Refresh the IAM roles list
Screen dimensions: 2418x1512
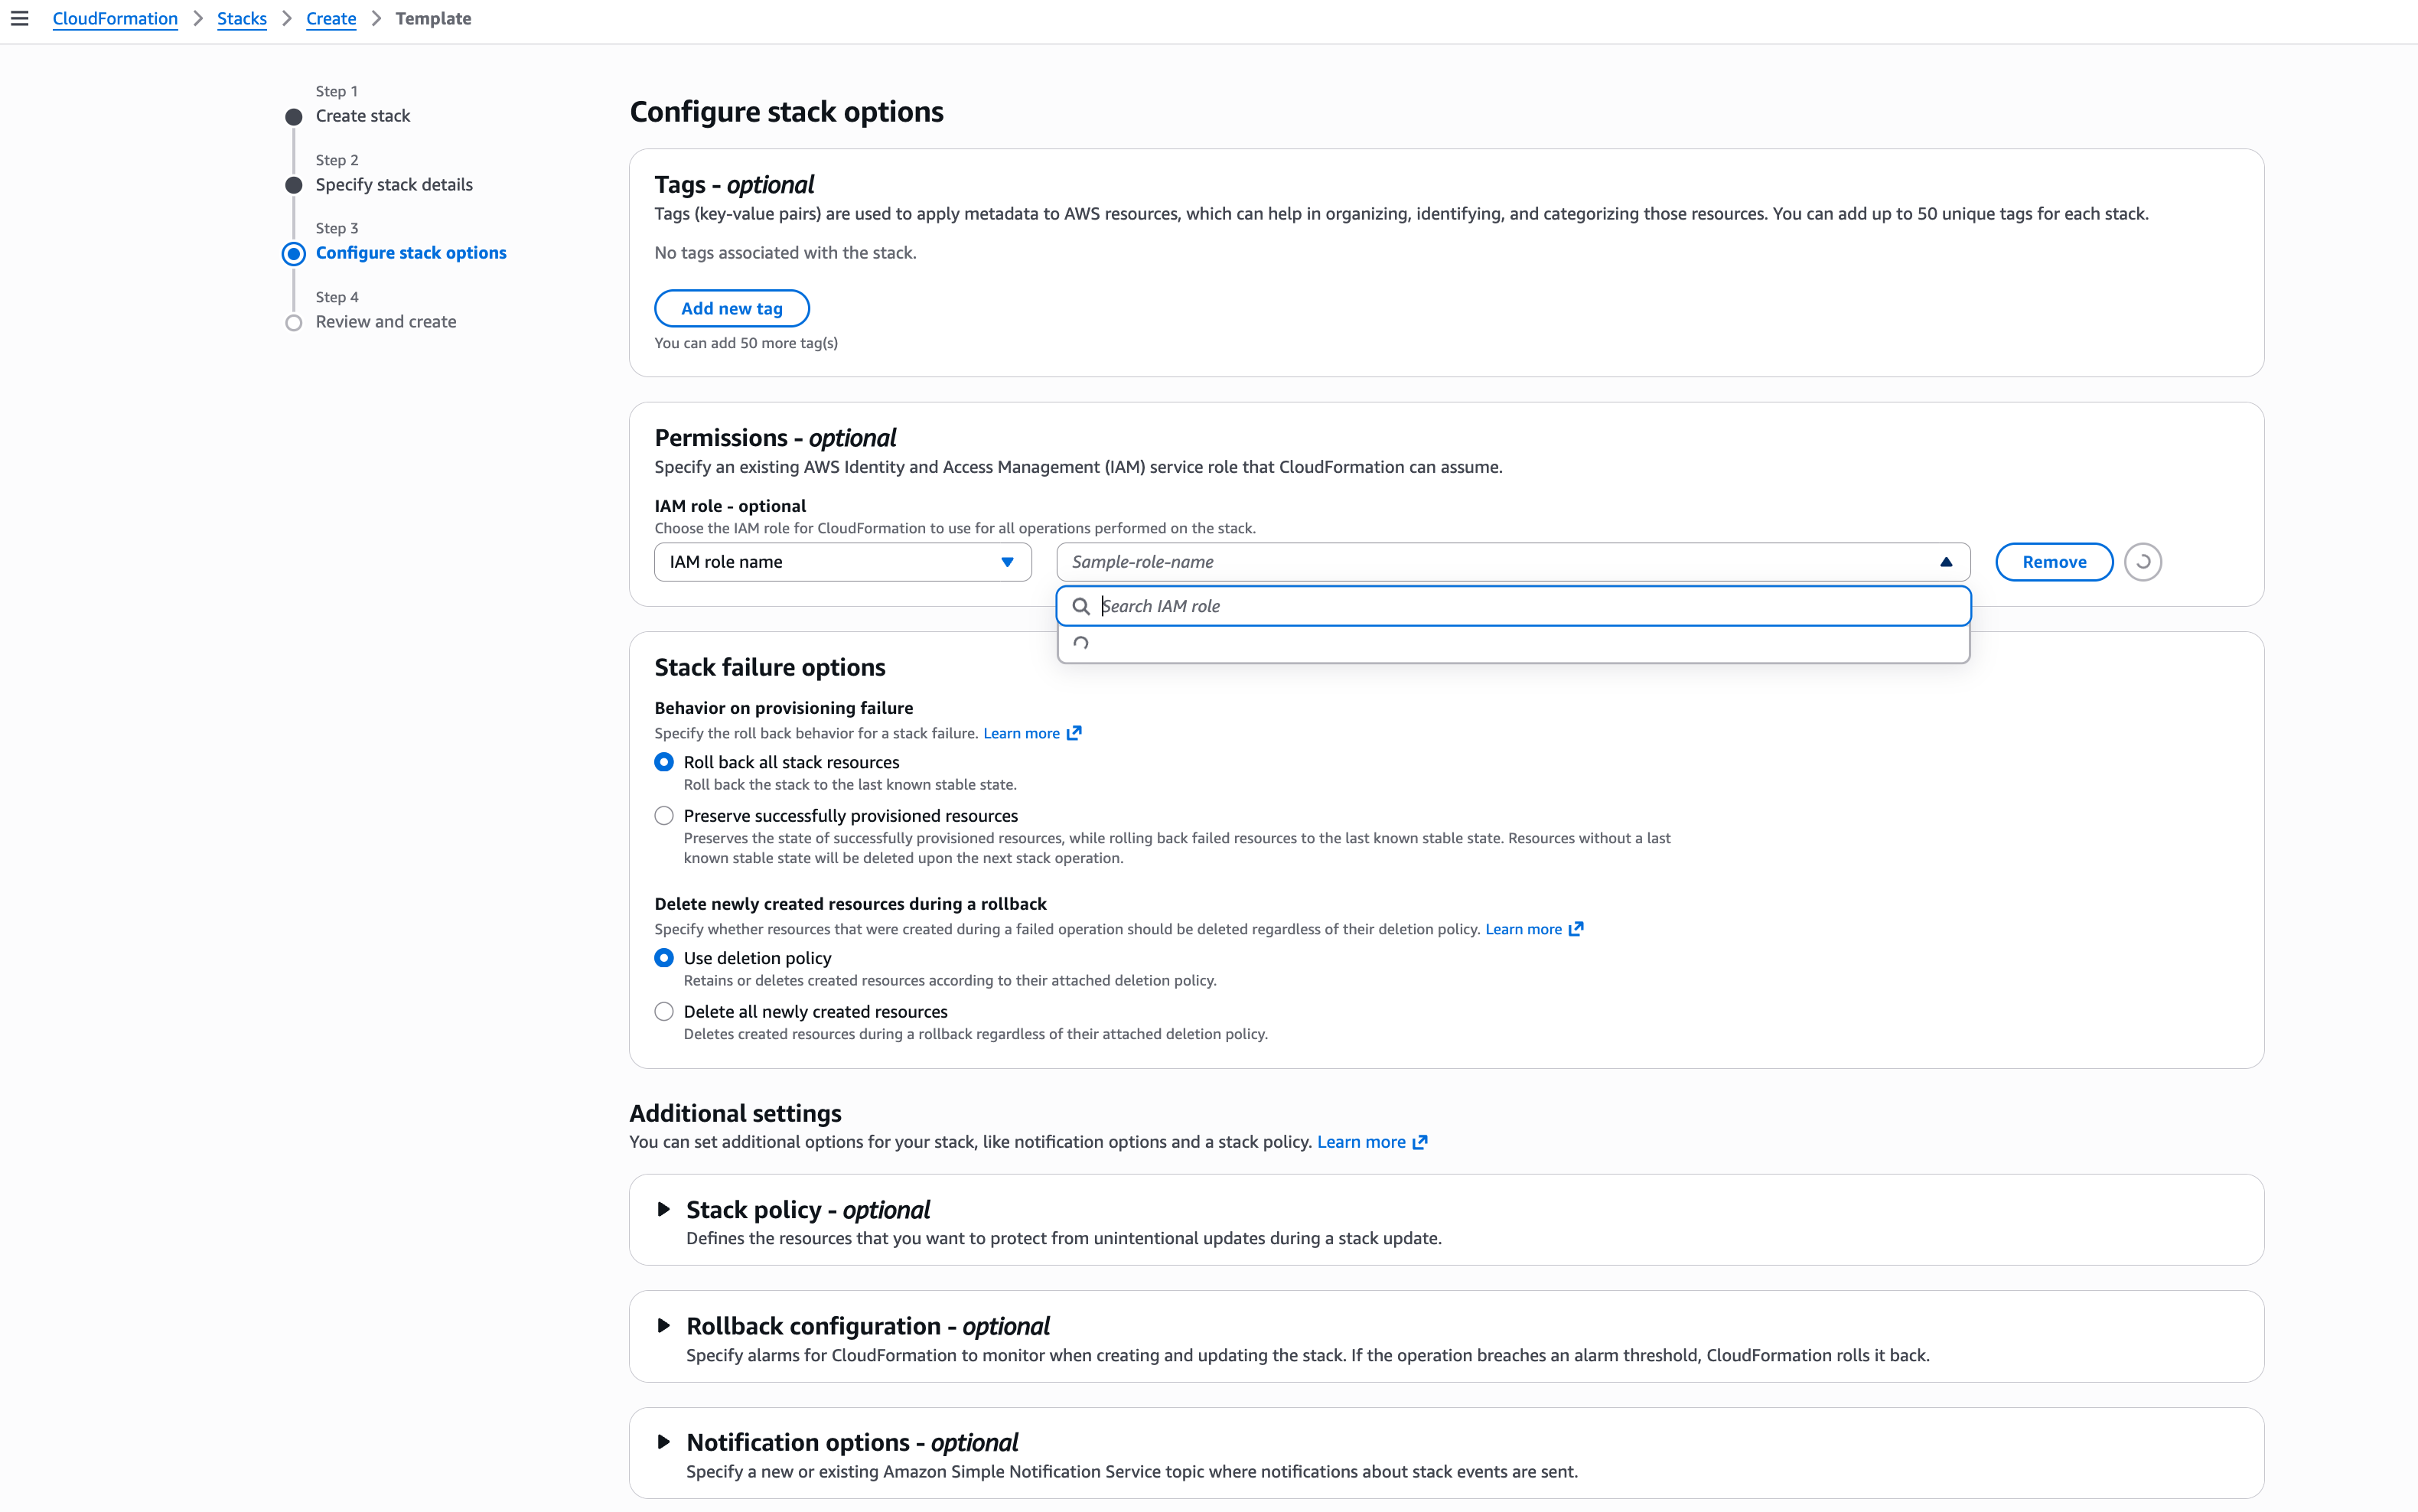[x=2142, y=561]
